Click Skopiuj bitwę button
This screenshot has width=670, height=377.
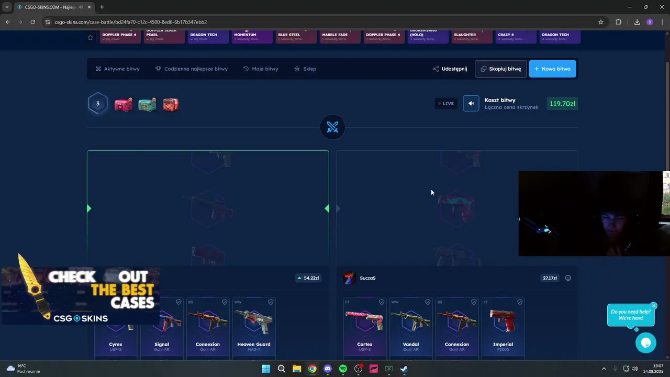[500, 69]
